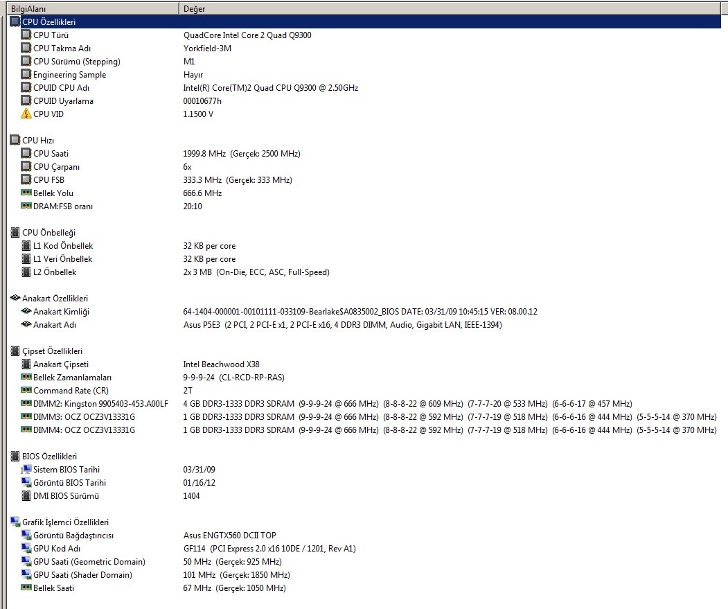The height and width of the screenshot is (609, 728).
Task: Click the CPU Çarpanı icon
Action: pyautogui.click(x=26, y=166)
